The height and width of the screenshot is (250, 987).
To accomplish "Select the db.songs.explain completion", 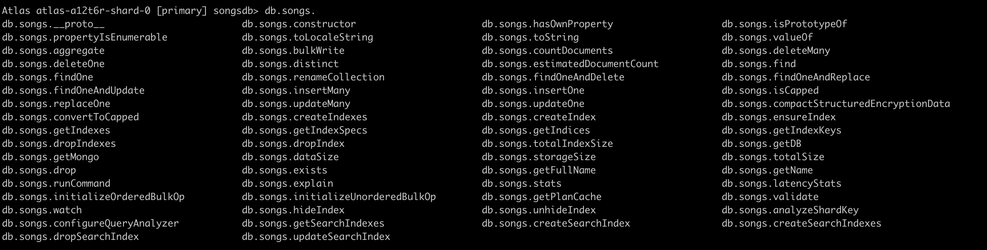I will pos(287,184).
